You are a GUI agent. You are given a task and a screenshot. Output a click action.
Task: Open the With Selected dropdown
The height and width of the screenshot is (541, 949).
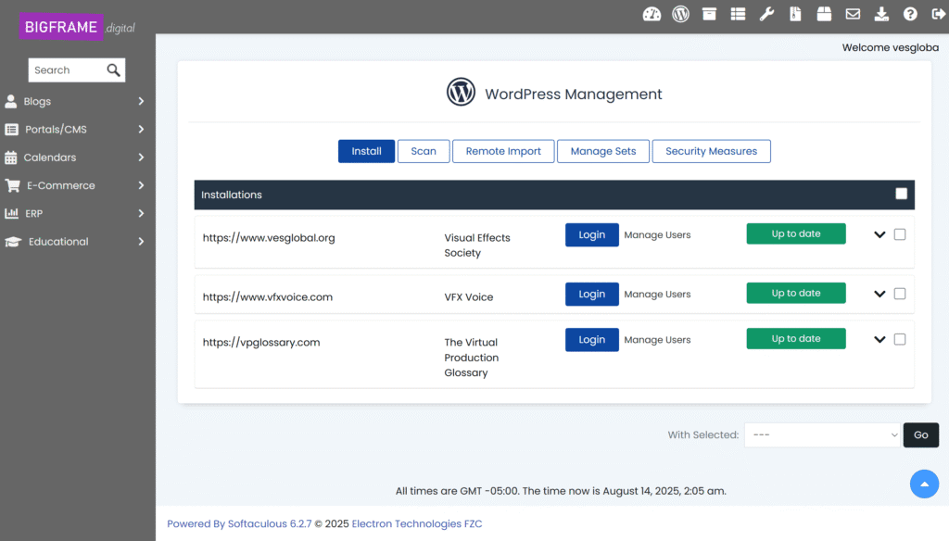pyautogui.click(x=822, y=435)
